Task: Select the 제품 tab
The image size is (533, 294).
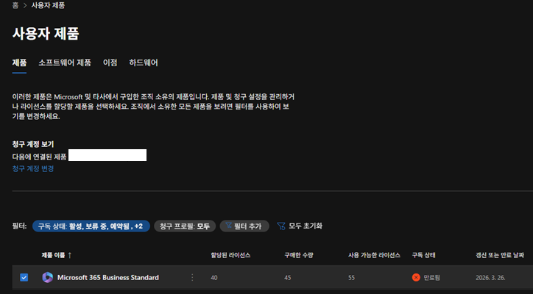Action: coord(19,62)
